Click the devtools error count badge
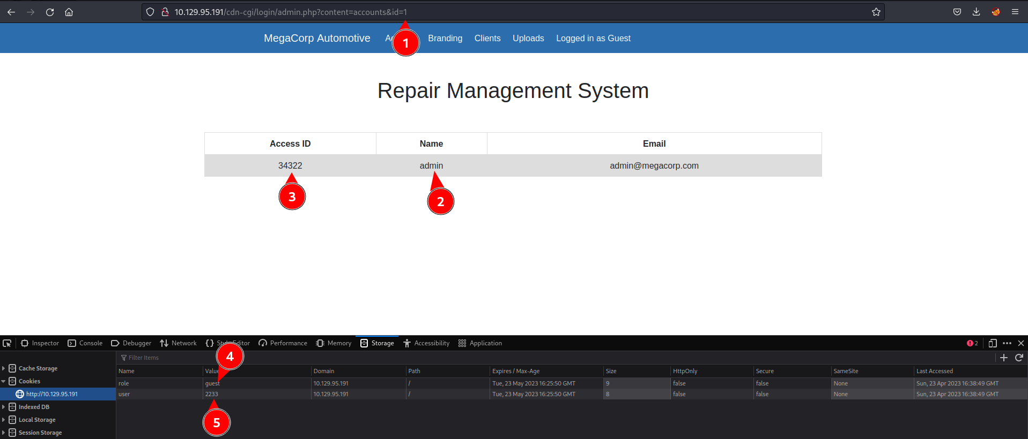 pyautogui.click(x=972, y=343)
